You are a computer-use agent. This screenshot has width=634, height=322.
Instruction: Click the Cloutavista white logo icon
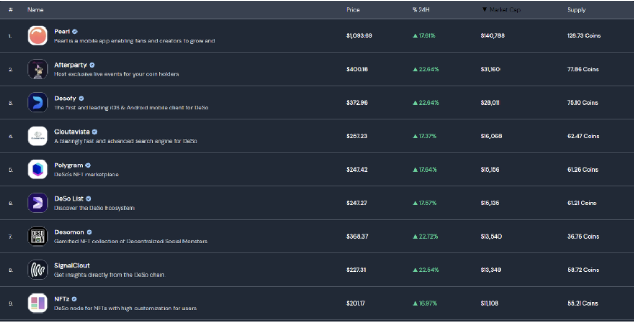[37, 136]
